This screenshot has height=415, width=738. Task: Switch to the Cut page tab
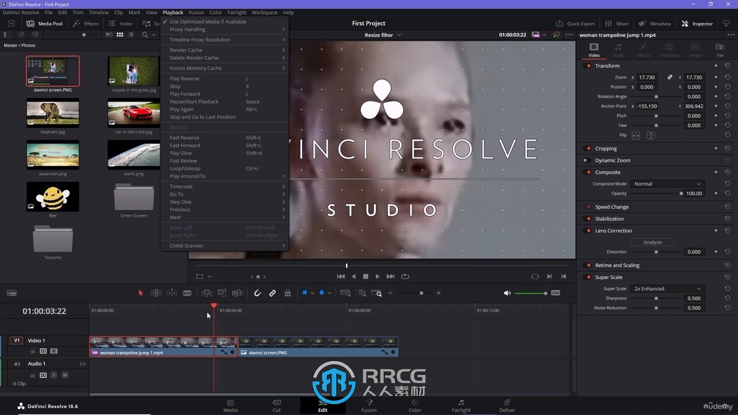[277, 406]
